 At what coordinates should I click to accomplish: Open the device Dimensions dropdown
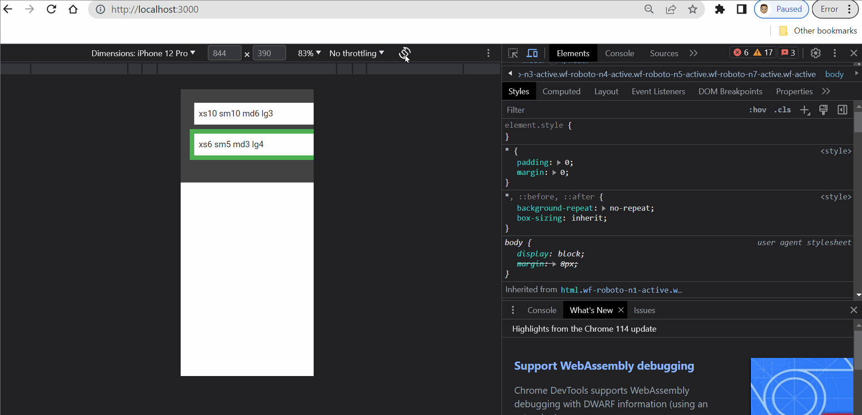143,53
